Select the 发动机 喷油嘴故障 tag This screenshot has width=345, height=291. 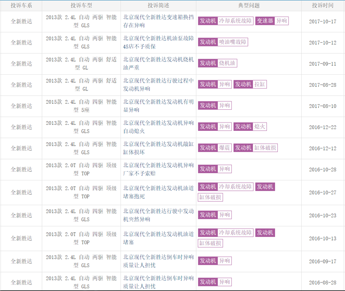[223, 42]
